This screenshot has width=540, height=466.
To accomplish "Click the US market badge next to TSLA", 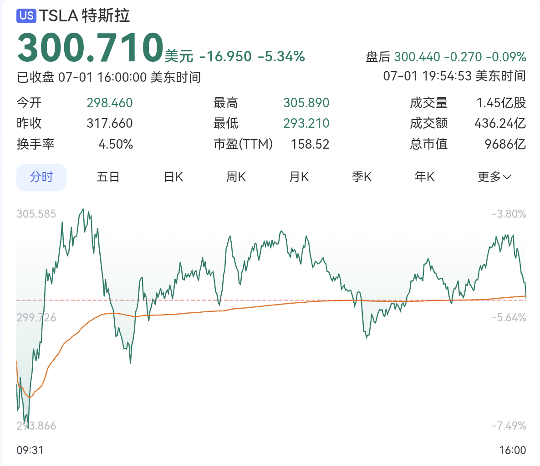I will pos(26,16).
